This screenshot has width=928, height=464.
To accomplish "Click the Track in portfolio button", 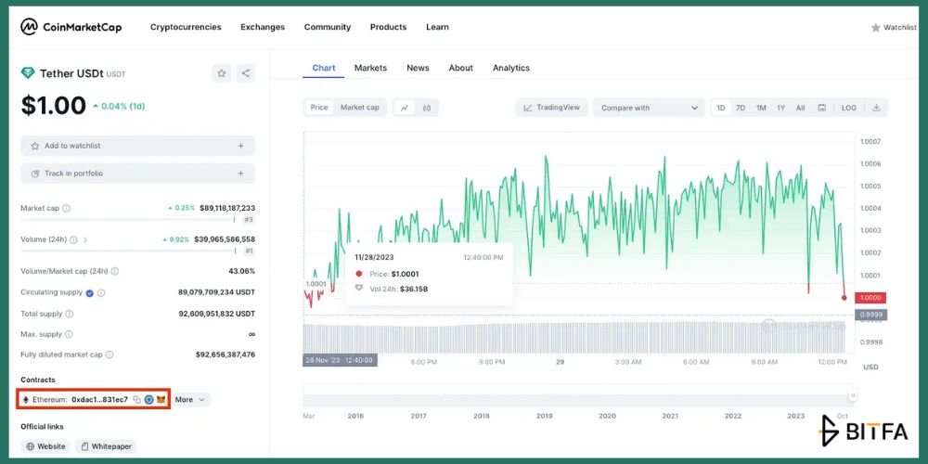I will pyautogui.click(x=138, y=174).
